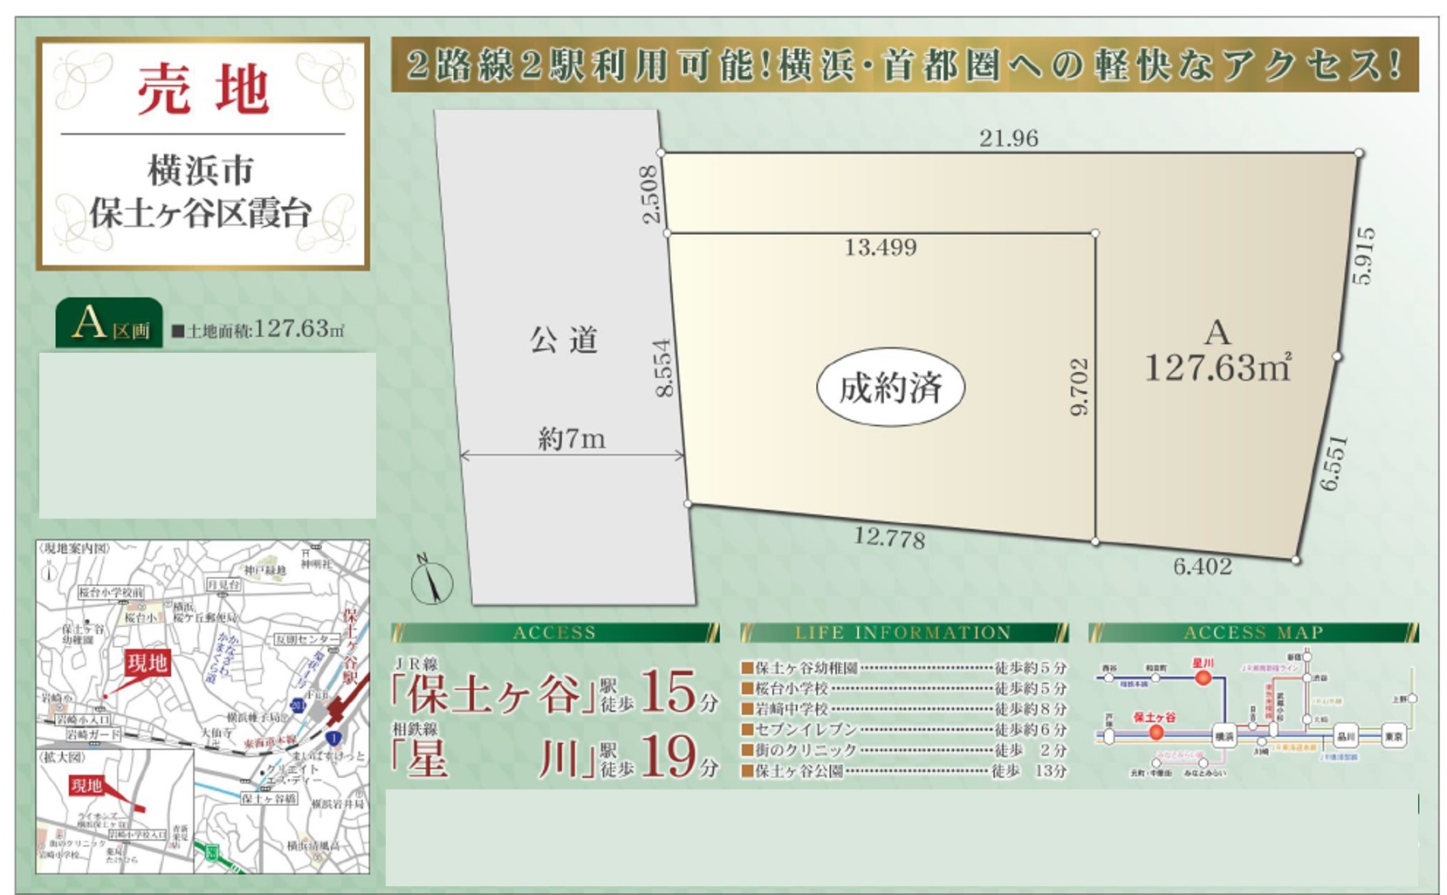
Task: Click the 約7m road width measurement
Action: [x=572, y=439]
